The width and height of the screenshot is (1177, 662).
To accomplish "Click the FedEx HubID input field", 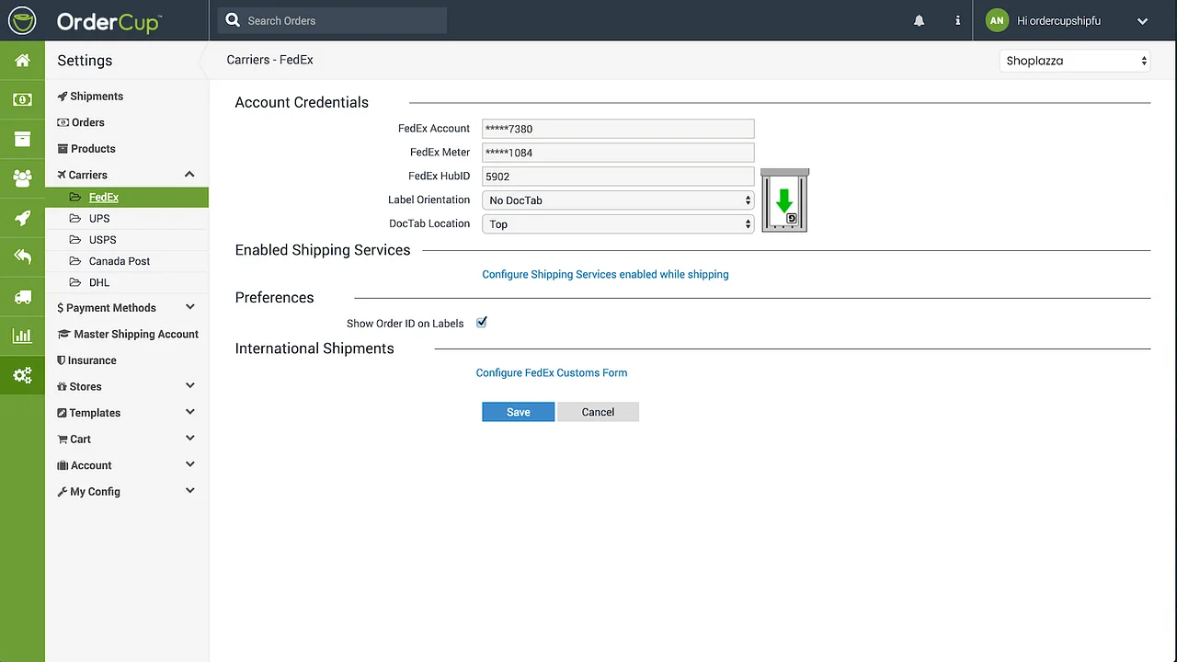I will (x=618, y=177).
